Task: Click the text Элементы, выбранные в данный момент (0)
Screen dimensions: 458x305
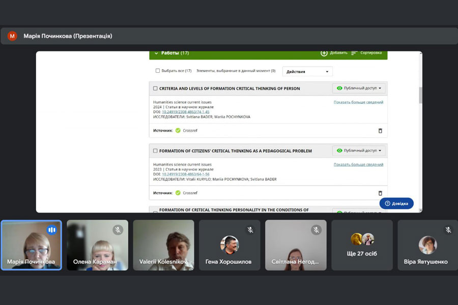Action: pyautogui.click(x=236, y=71)
